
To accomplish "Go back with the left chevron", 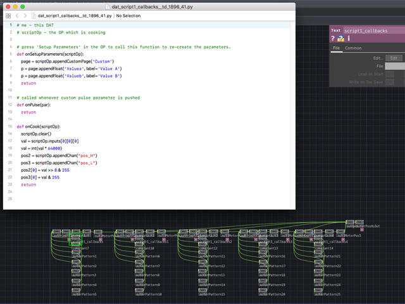I will (17, 16).
